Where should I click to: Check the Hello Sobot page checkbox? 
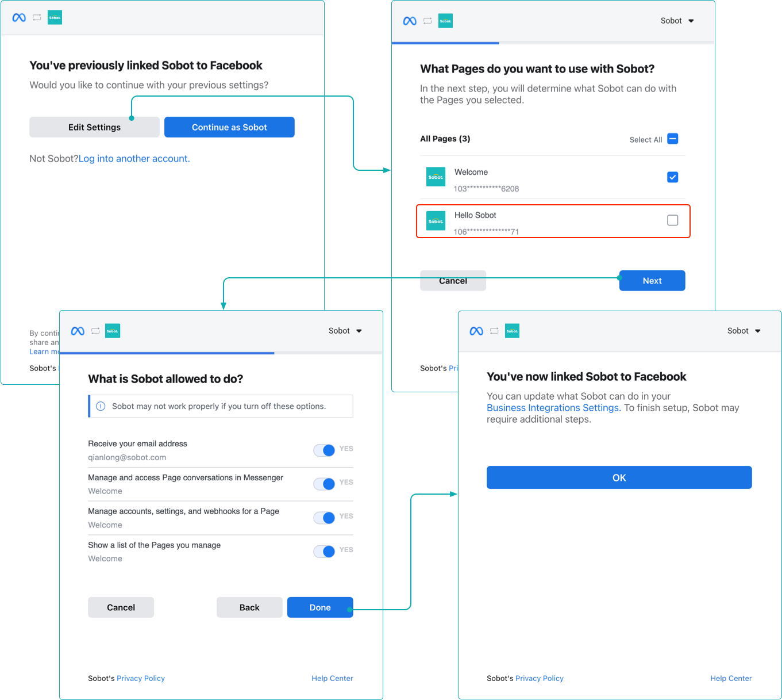click(x=673, y=220)
